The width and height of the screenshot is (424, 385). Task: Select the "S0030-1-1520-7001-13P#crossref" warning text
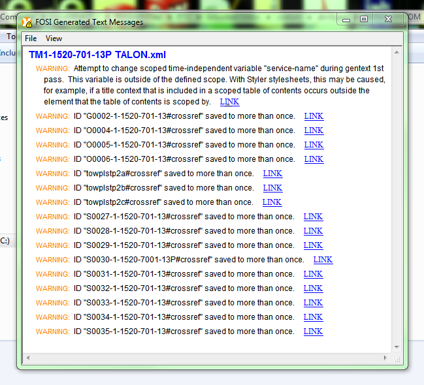click(189, 260)
